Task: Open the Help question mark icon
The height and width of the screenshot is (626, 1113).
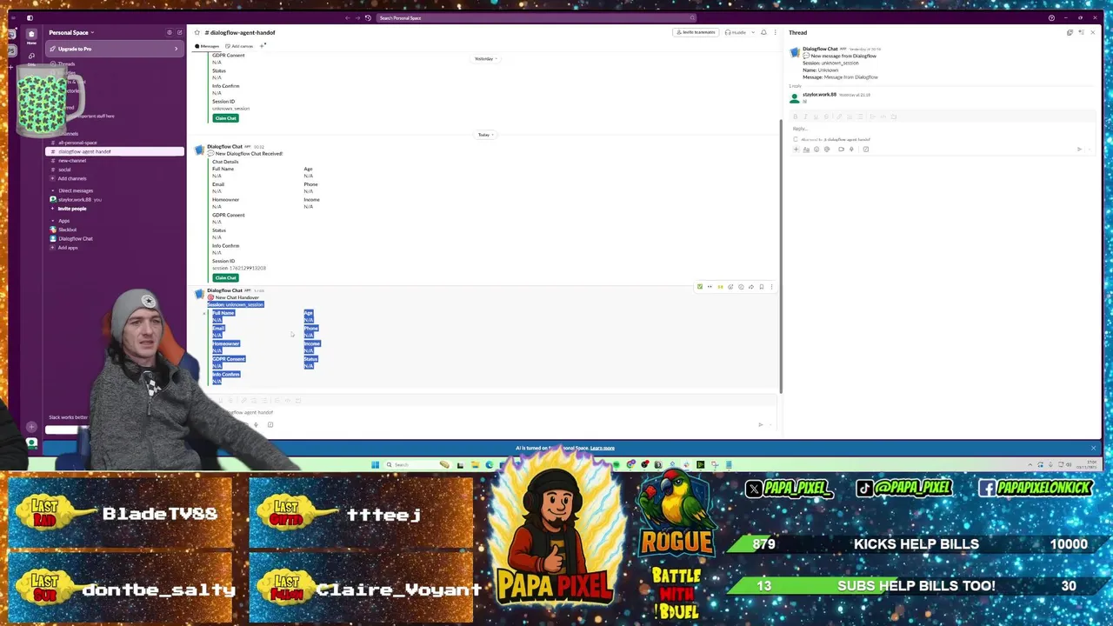Action: 1051,17
